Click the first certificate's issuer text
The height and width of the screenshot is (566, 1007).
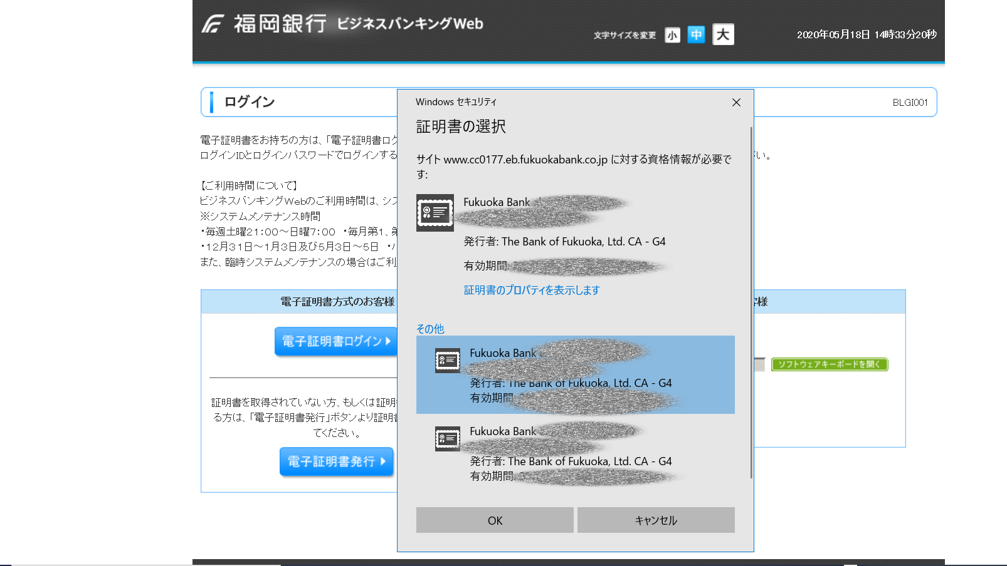coord(564,242)
